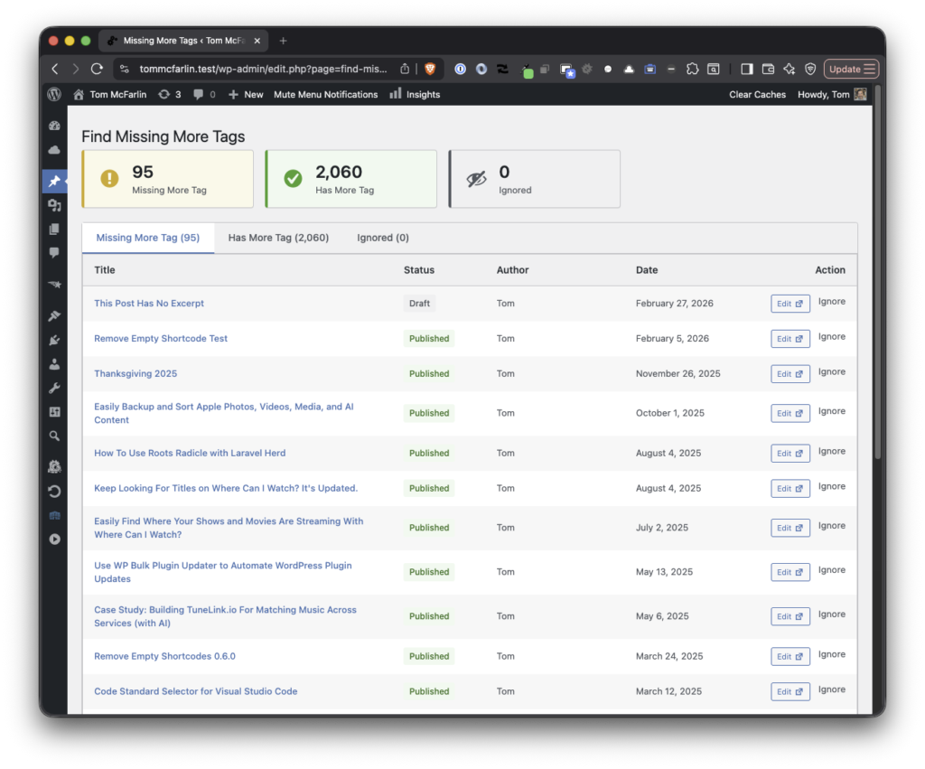
Task: Click the browser address bar URL
Action: coord(262,69)
